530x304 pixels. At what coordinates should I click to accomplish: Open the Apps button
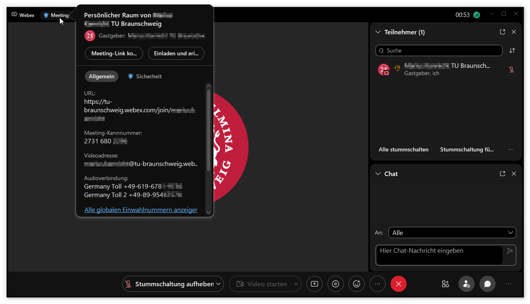tap(446, 284)
